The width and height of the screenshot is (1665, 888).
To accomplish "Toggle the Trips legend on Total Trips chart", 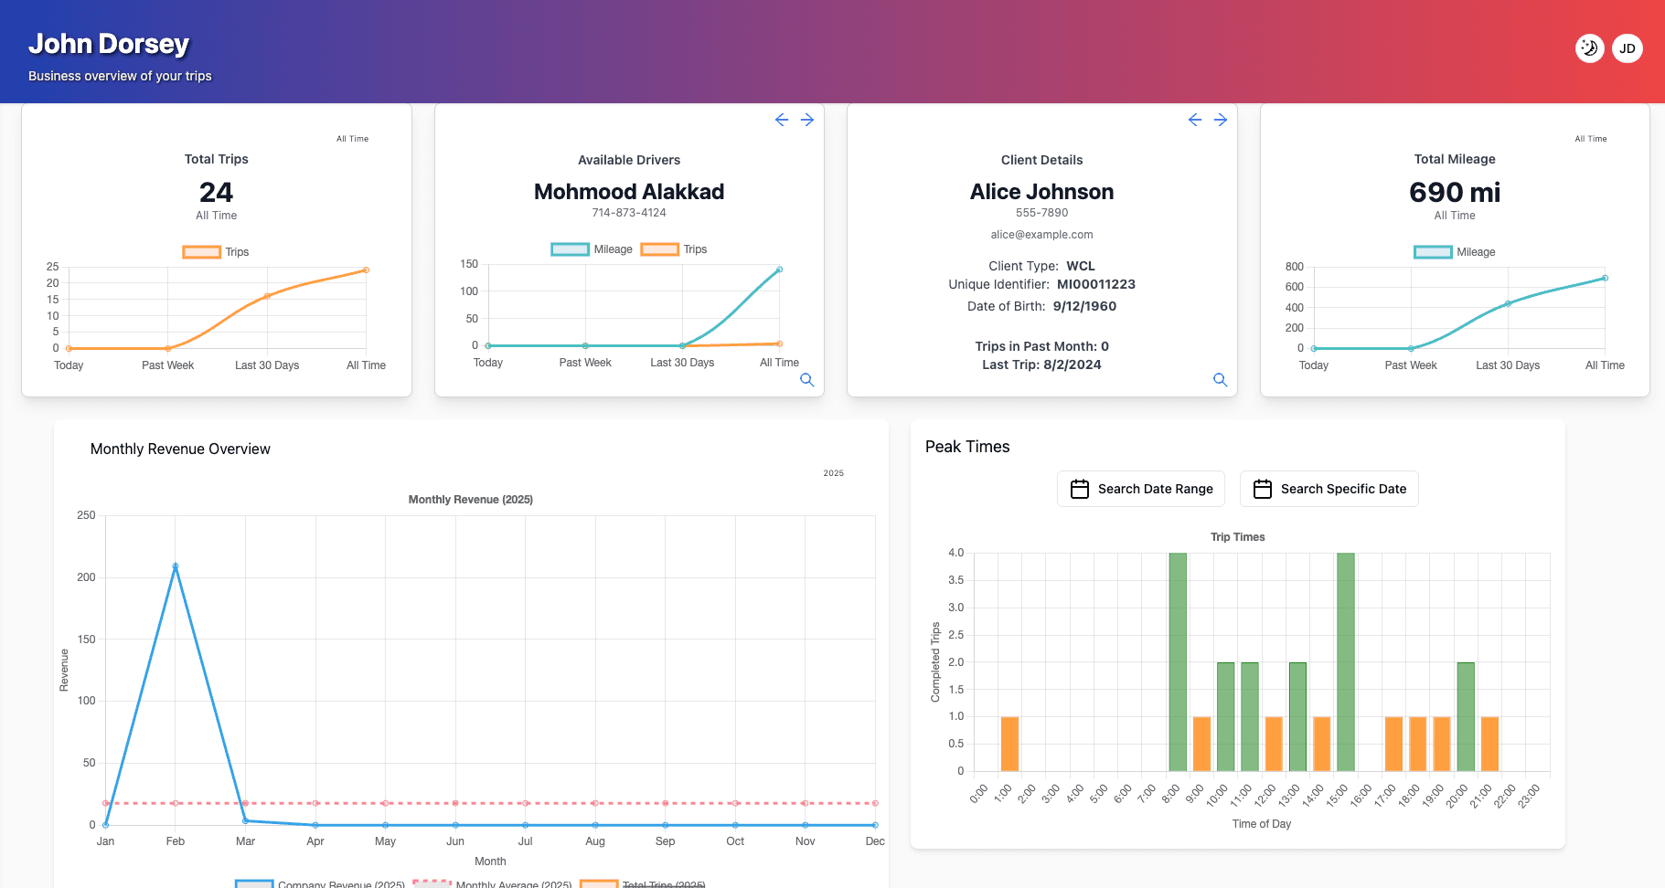I will pyautogui.click(x=216, y=251).
